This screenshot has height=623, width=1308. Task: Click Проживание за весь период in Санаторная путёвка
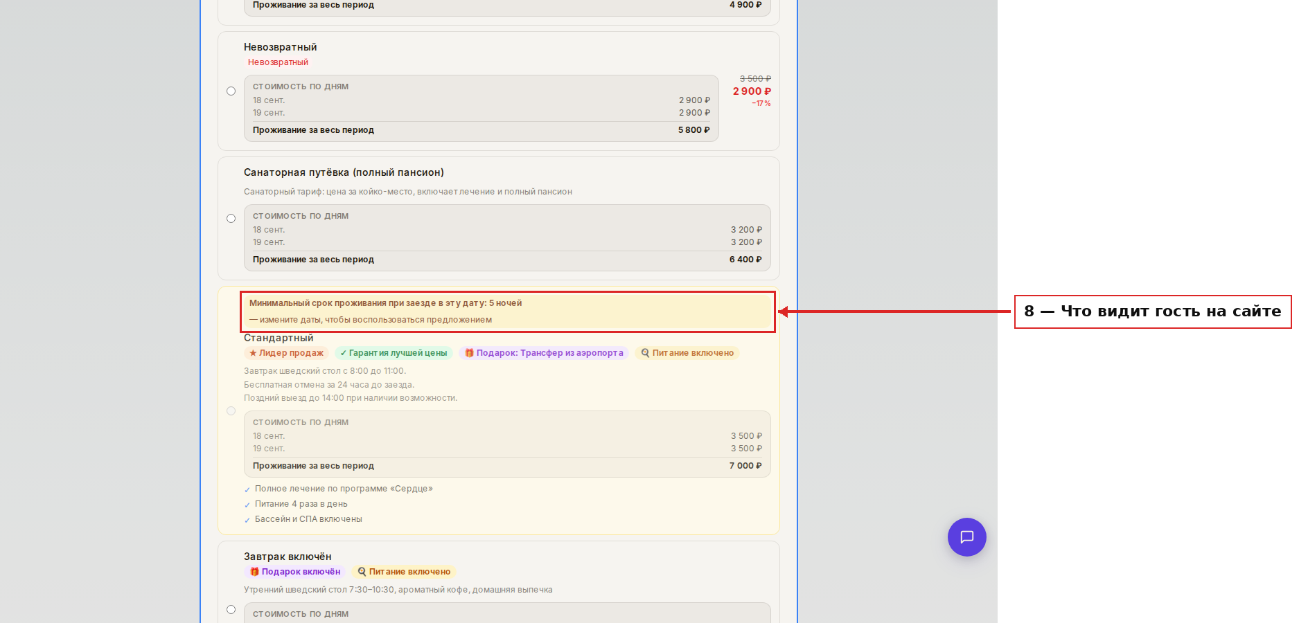tap(313, 260)
